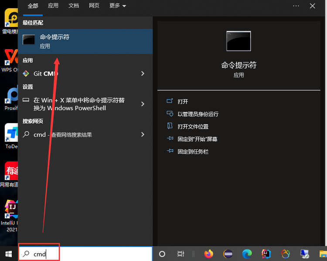Click 以管理员身份运行 in the right panel
The height and width of the screenshot is (261, 327).
click(x=198, y=114)
